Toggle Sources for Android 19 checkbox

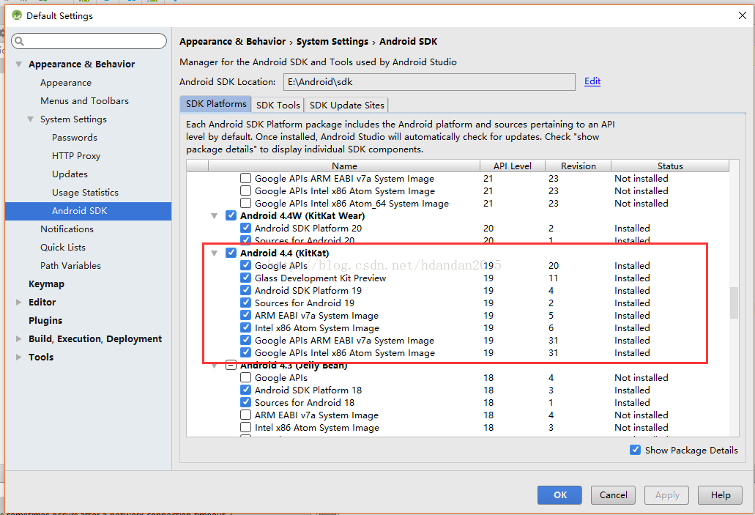(x=245, y=303)
